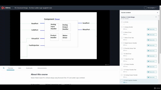Open Resources dropdown for Digital Sensors Handler
The width and height of the screenshot is (161, 90).
(152, 45)
